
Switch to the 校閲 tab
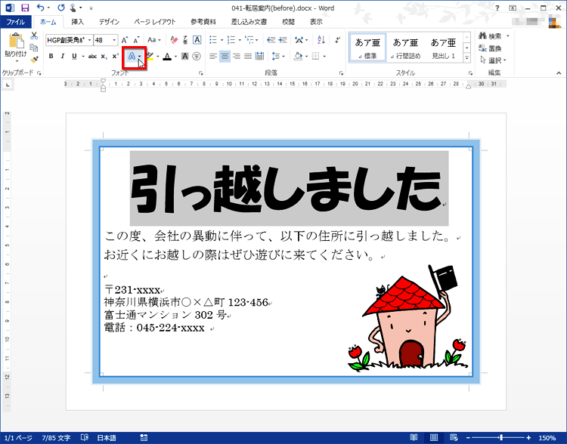coord(288,22)
